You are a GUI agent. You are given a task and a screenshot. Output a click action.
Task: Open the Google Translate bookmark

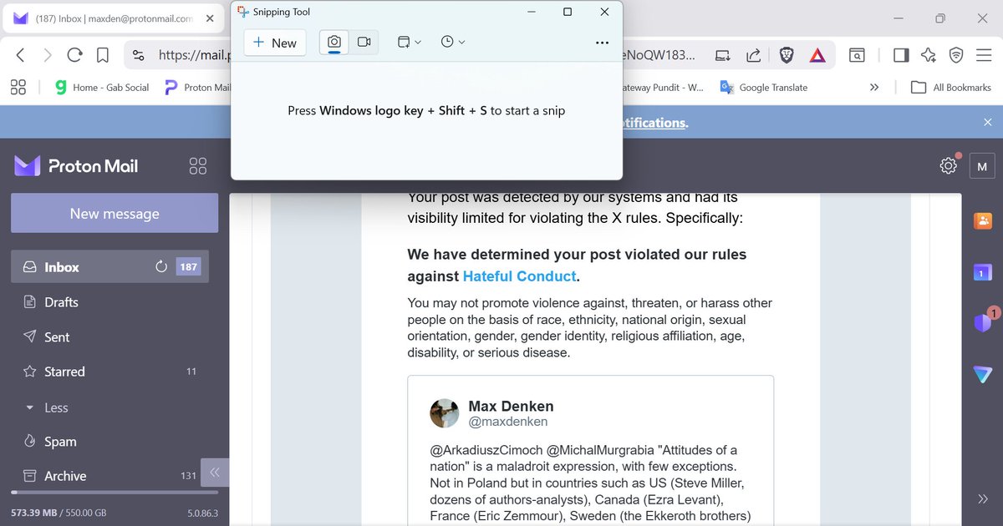pyautogui.click(x=764, y=87)
